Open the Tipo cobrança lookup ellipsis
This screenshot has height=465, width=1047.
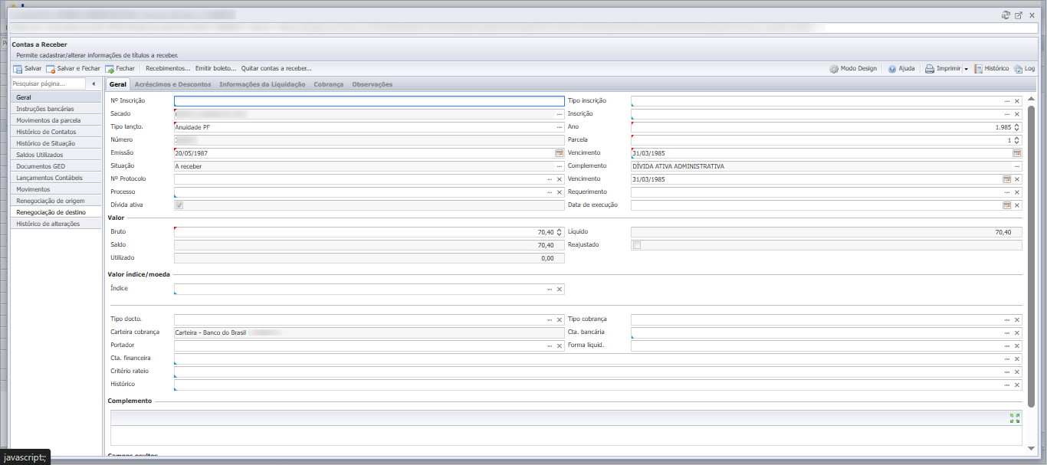point(1007,320)
